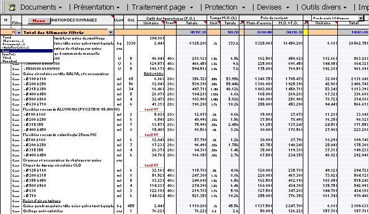
Task: Click the N° column header
Action: [x=6, y=20]
